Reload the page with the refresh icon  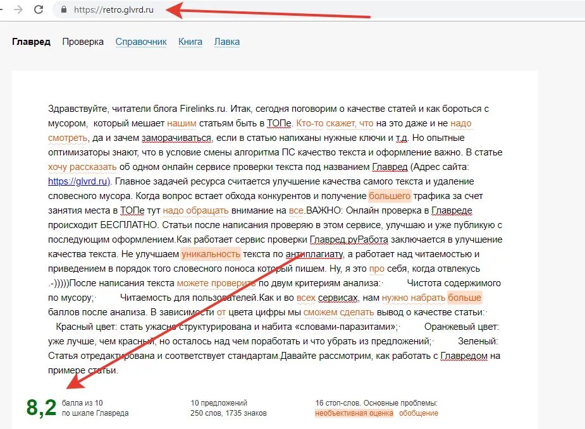click(39, 9)
